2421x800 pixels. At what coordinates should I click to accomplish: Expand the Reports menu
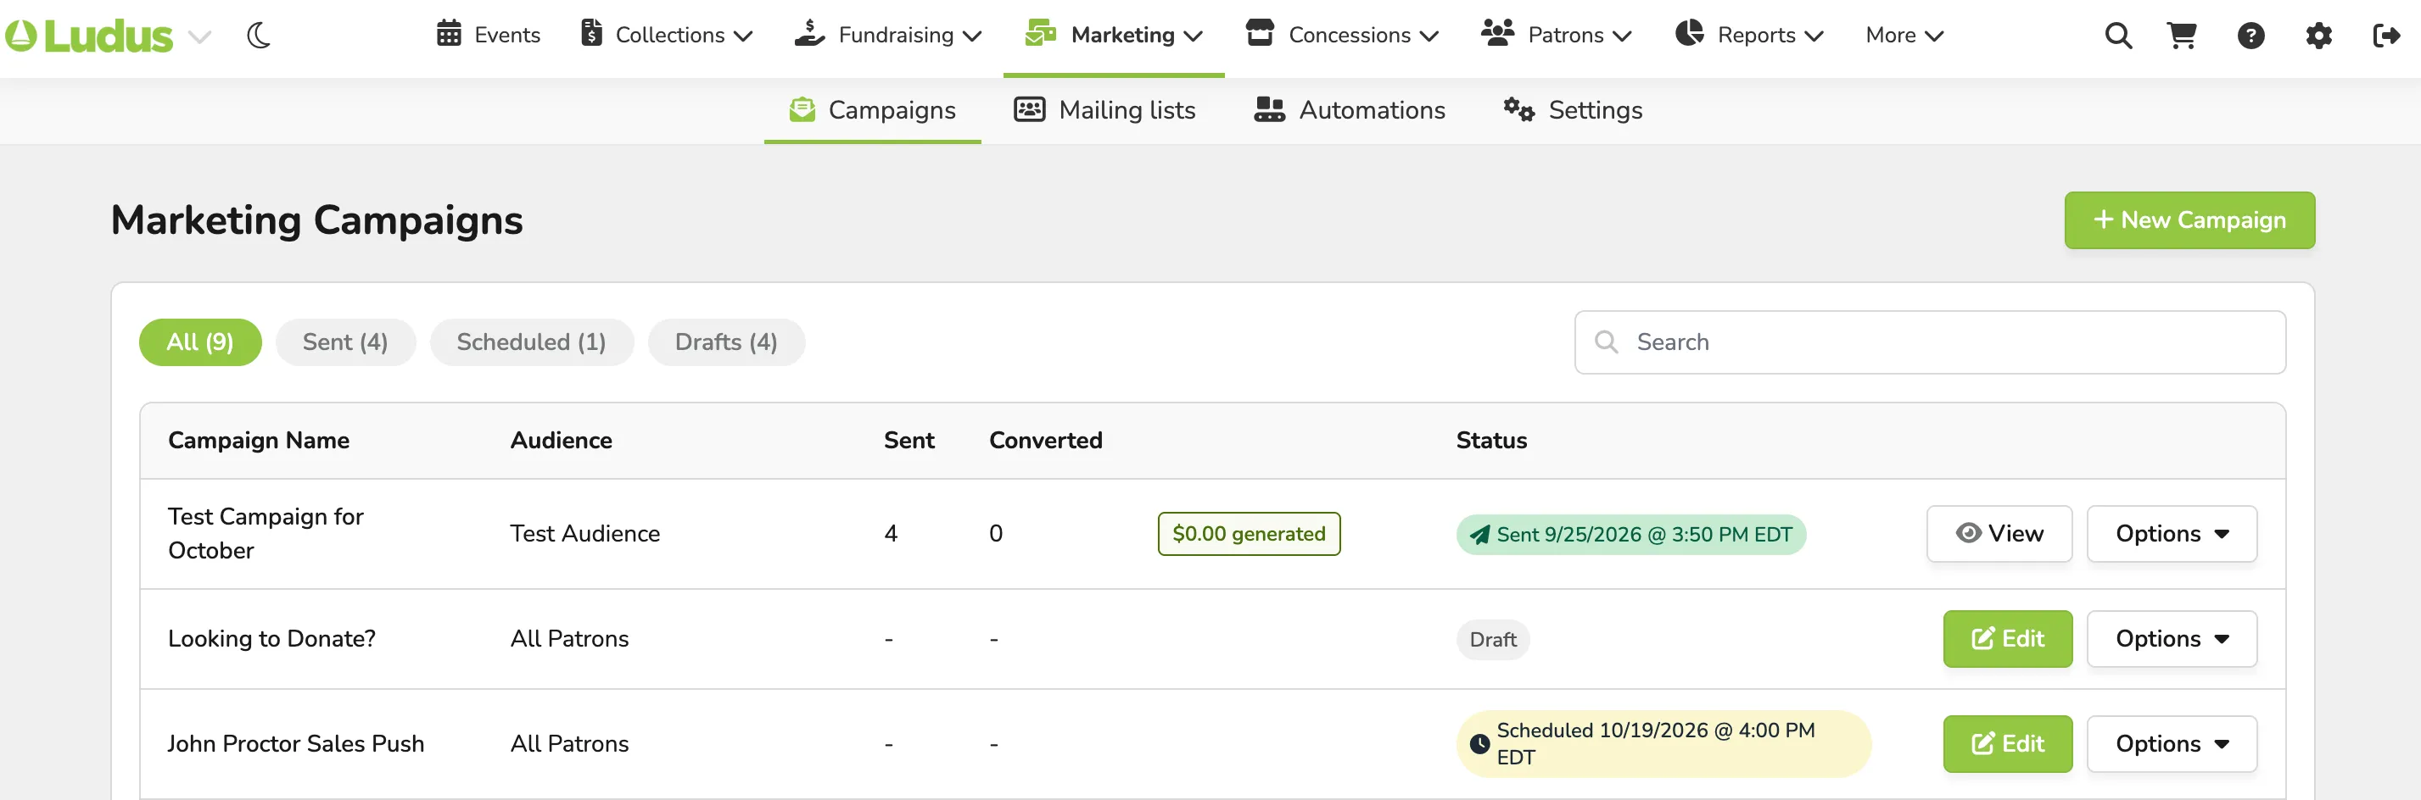(1749, 35)
